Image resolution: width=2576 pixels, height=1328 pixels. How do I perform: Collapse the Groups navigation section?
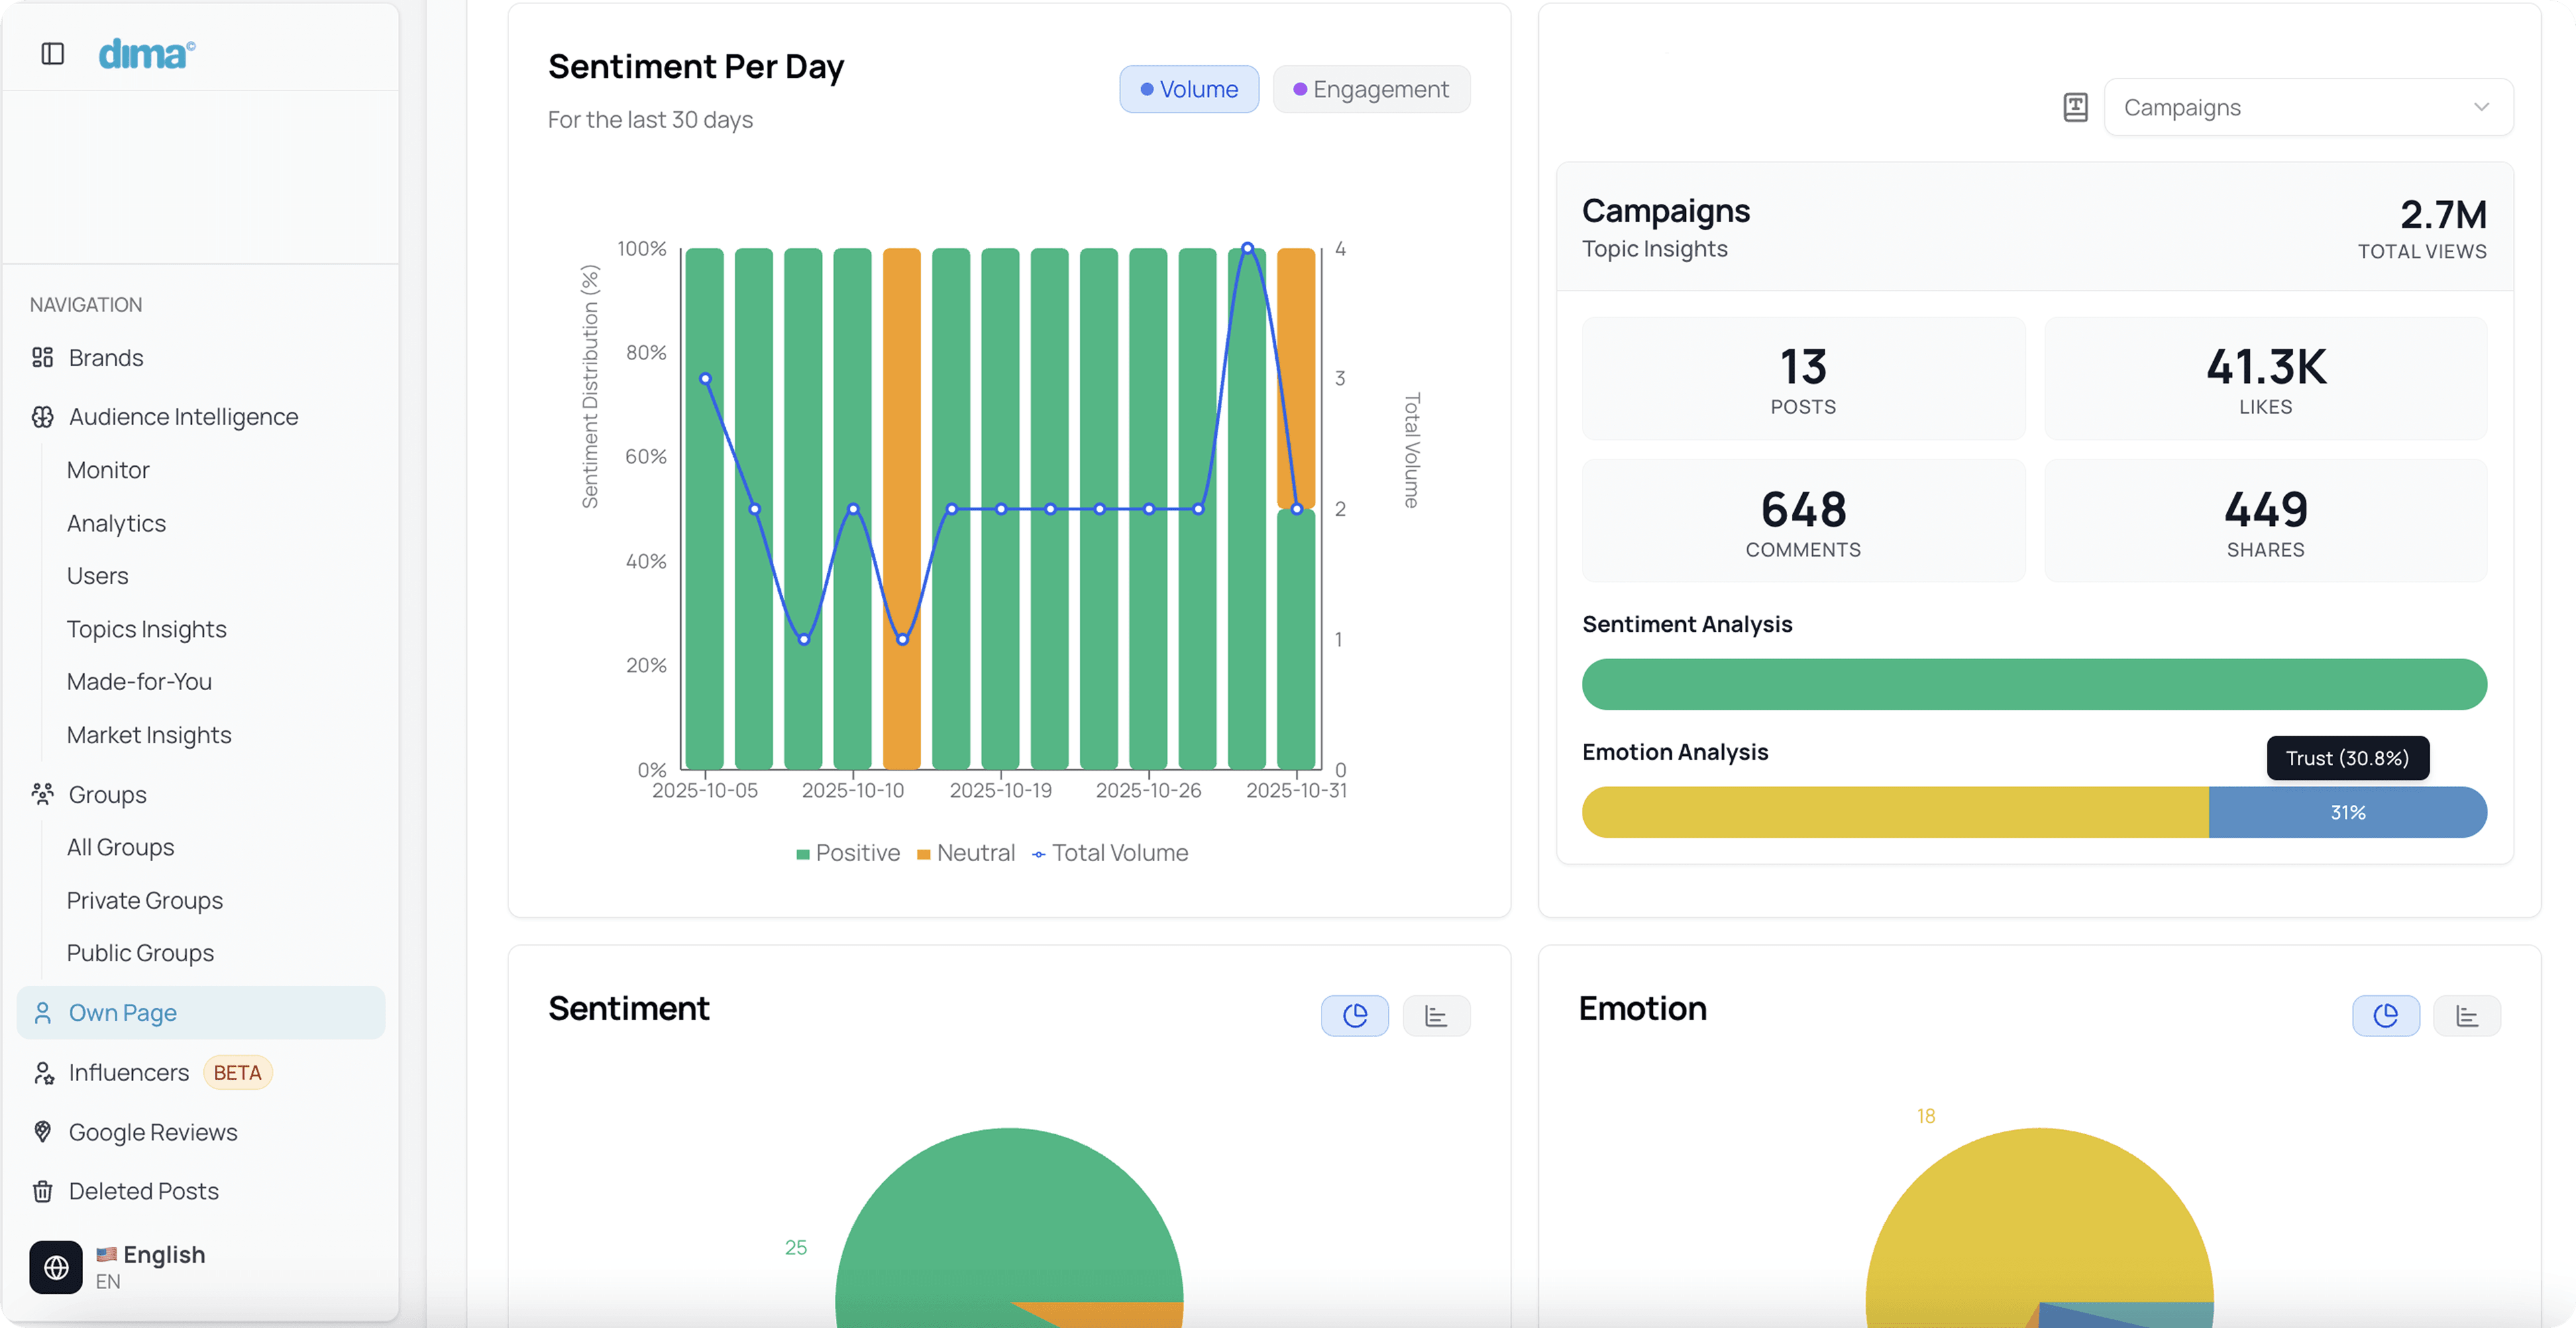107,795
